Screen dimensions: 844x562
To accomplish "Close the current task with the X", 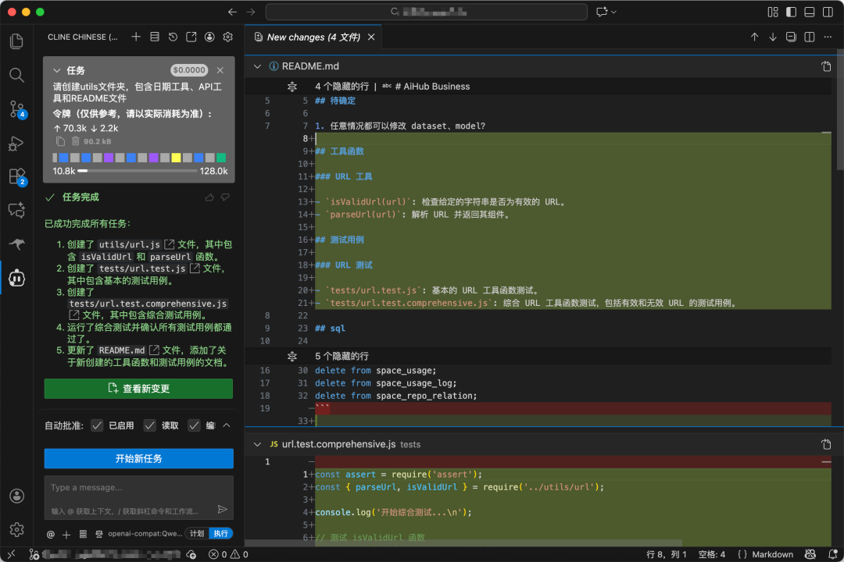I will click(220, 70).
